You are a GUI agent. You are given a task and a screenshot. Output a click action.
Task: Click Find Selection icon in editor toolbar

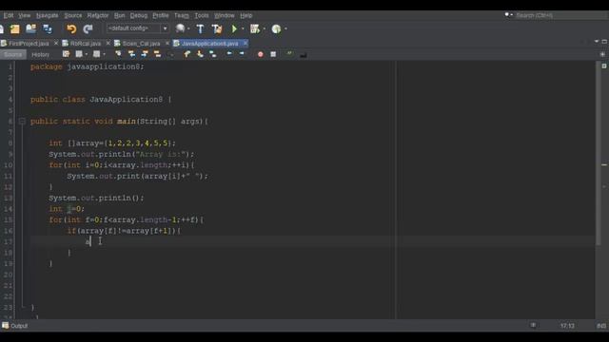click(118, 54)
